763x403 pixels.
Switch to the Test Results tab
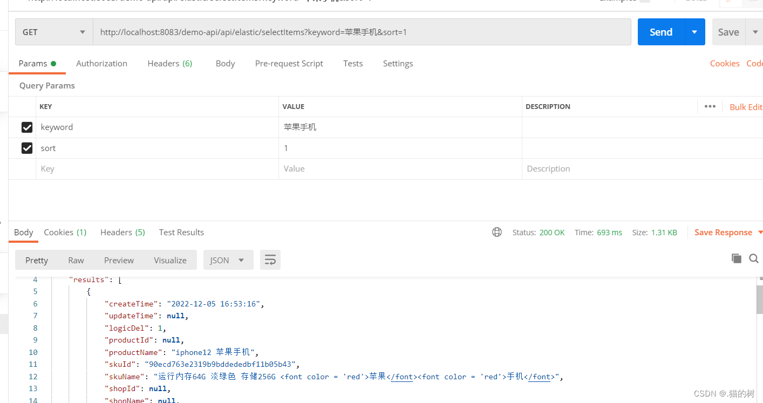(181, 232)
